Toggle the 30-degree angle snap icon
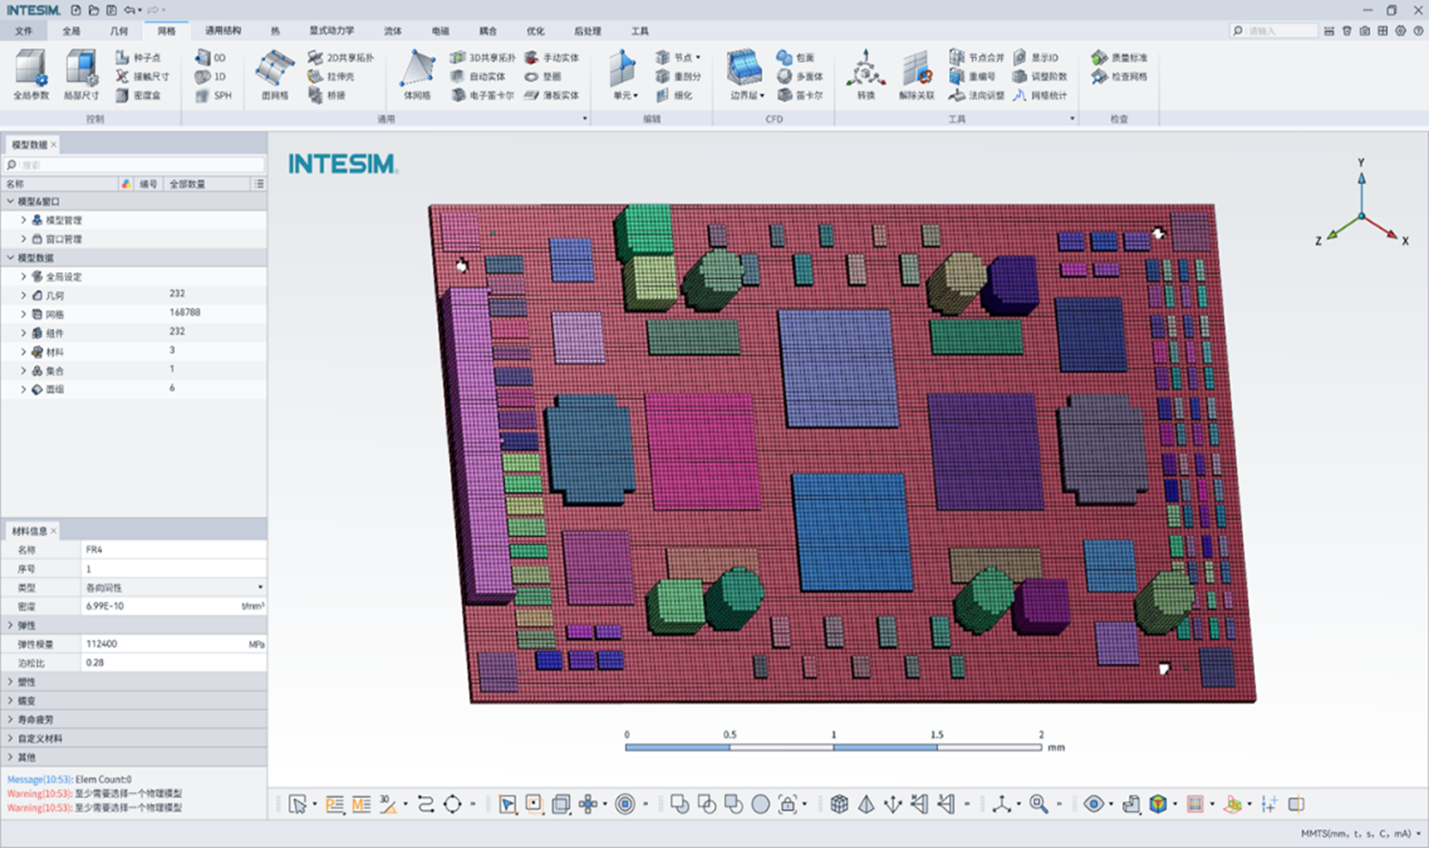 tap(388, 804)
